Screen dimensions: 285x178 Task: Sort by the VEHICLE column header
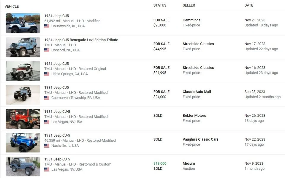[12, 6]
